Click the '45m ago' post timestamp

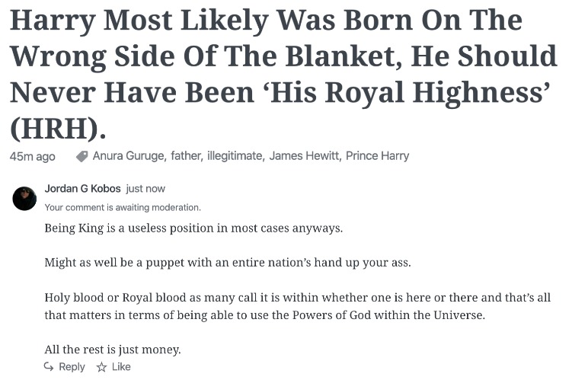pyautogui.click(x=33, y=156)
